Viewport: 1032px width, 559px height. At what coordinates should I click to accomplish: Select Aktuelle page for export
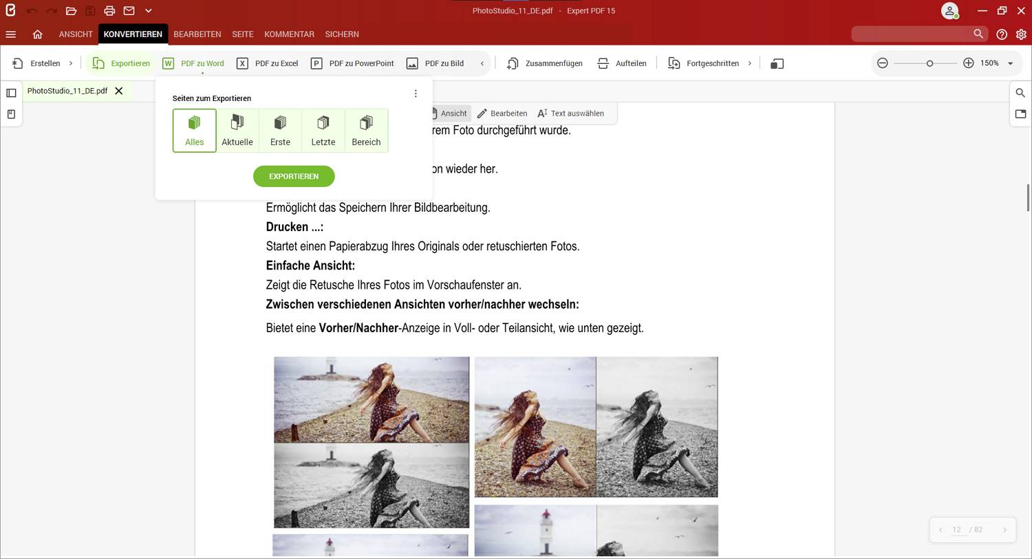237,130
